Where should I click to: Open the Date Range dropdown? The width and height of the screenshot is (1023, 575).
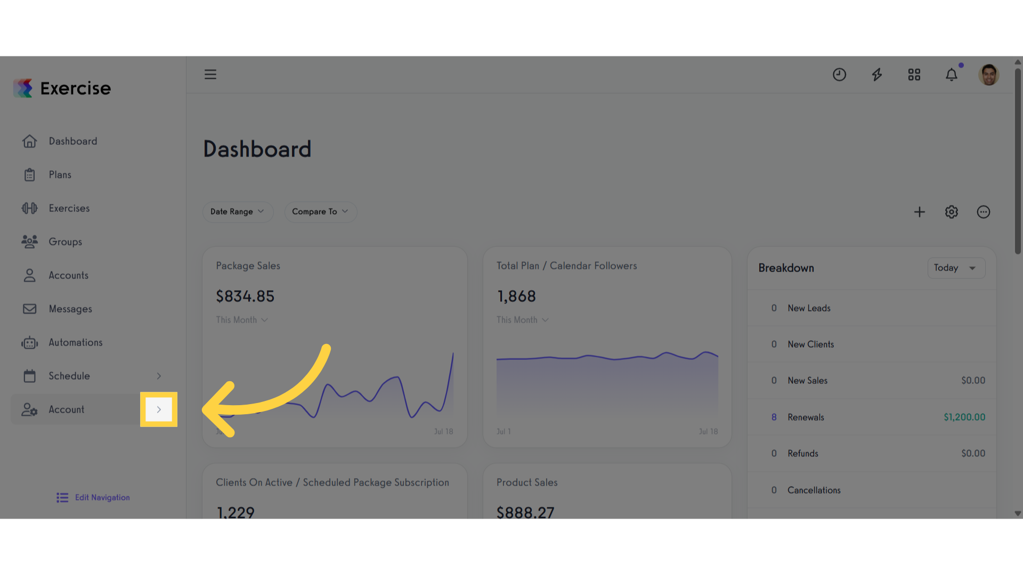coord(238,211)
